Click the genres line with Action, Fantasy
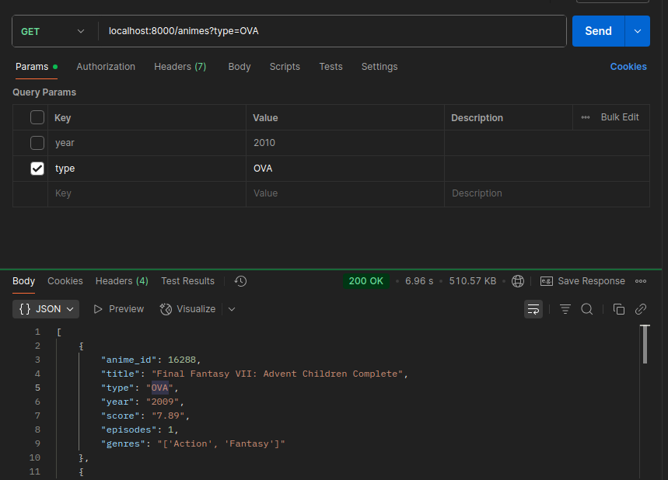The width and height of the screenshot is (668, 480). click(x=193, y=443)
